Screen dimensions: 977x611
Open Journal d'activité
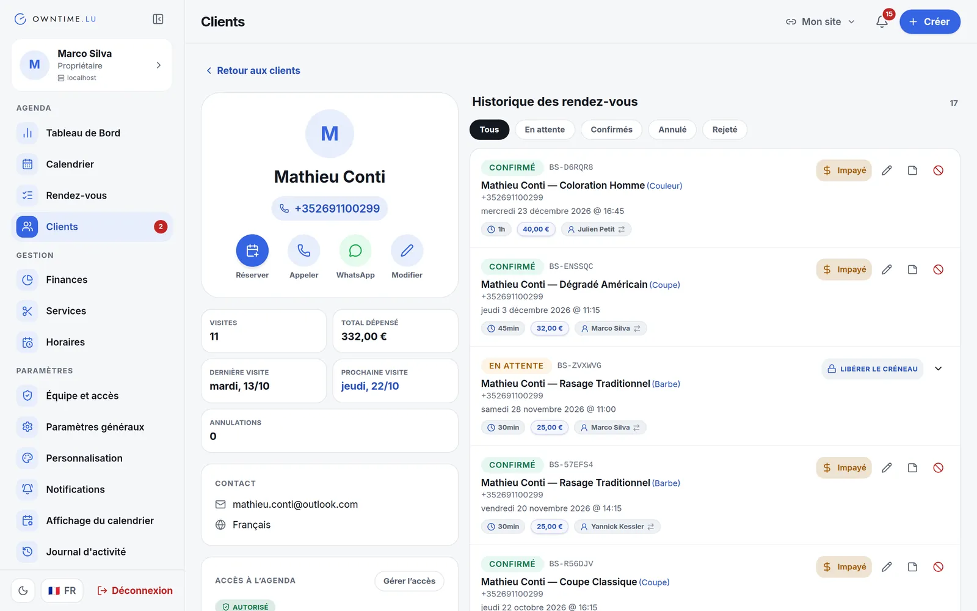pyautogui.click(x=92, y=552)
